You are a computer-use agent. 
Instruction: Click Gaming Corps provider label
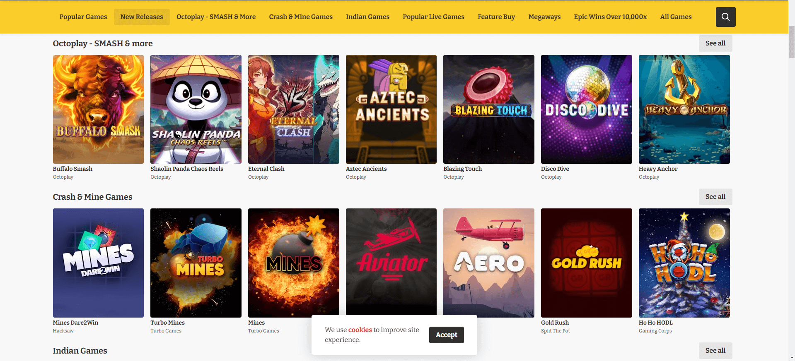click(x=655, y=331)
